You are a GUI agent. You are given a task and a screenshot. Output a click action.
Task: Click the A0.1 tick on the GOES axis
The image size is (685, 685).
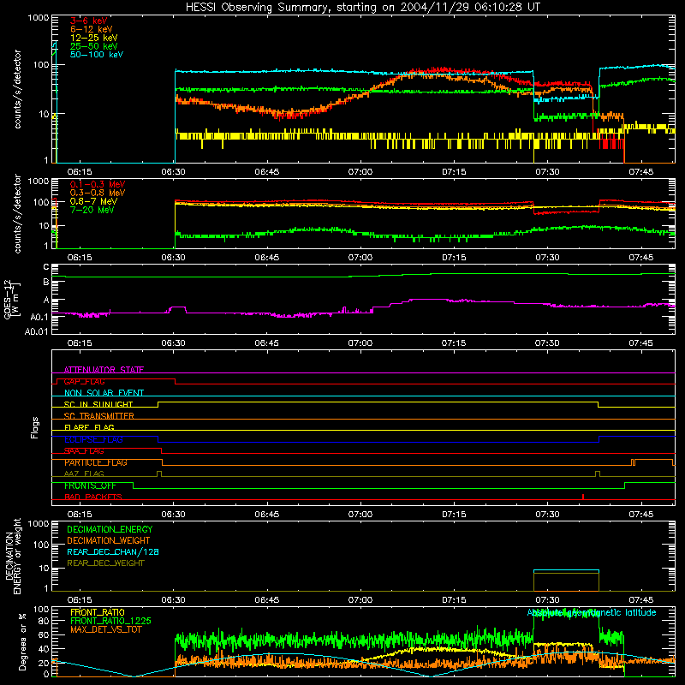pyautogui.click(x=39, y=317)
